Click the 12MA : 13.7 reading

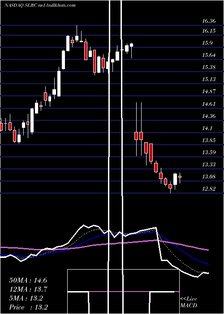coord(28,289)
